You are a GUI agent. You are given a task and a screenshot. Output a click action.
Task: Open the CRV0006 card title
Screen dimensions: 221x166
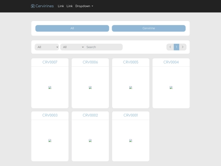pyautogui.click(x=90, y=62)
